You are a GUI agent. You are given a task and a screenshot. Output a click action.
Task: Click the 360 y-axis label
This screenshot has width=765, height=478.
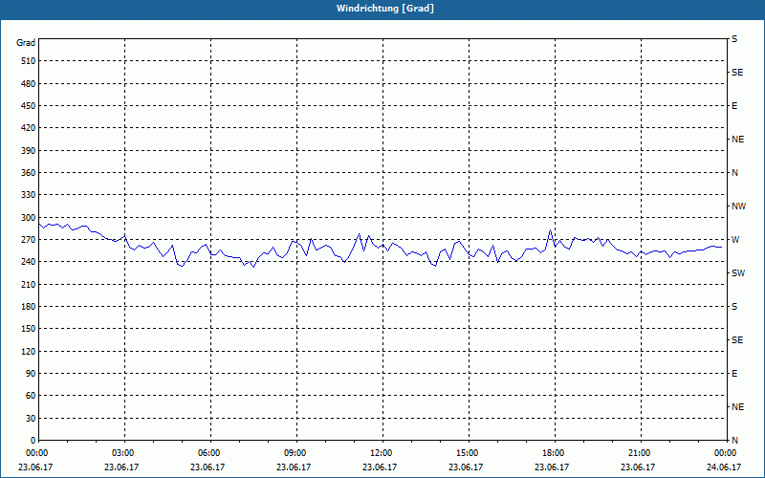click(29, 173)
